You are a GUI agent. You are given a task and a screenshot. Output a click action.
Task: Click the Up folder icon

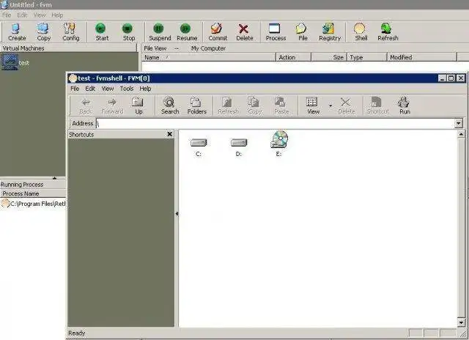tap(139, 106)
